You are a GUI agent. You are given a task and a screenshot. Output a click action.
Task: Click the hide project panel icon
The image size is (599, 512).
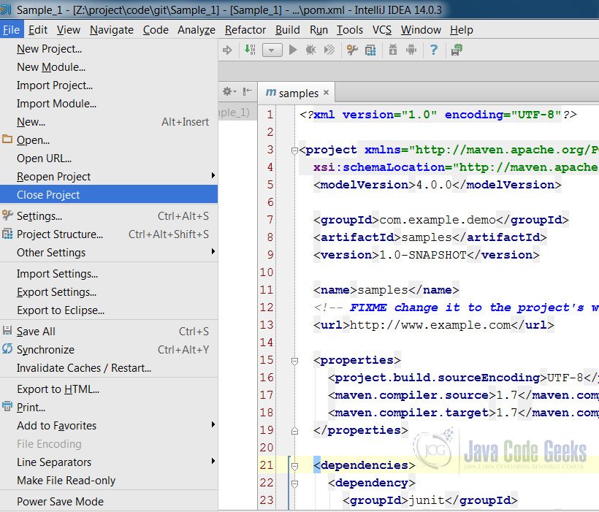coord(248,91)
